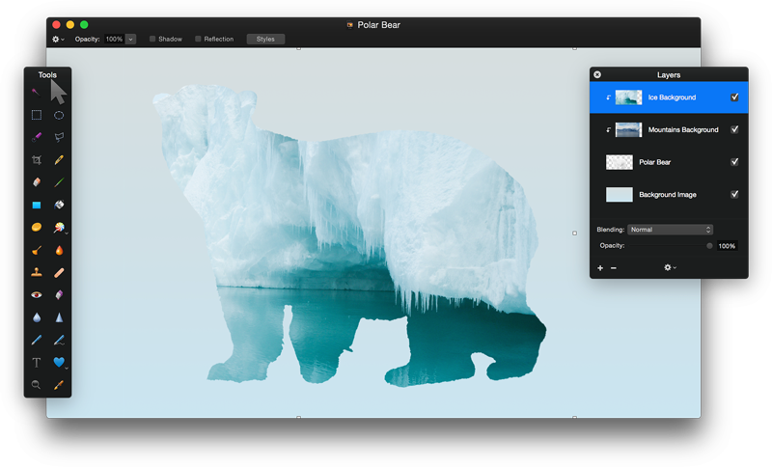Select the Red Eye tool
This screenshot has height=467, width=772.
click(37, 294)
